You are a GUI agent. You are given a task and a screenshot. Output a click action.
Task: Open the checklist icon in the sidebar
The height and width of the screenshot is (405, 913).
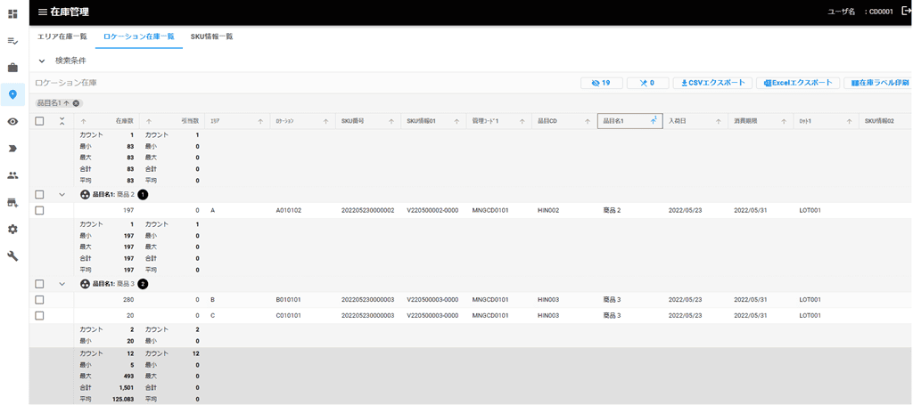pyautogui.click(x=12, y=41)
